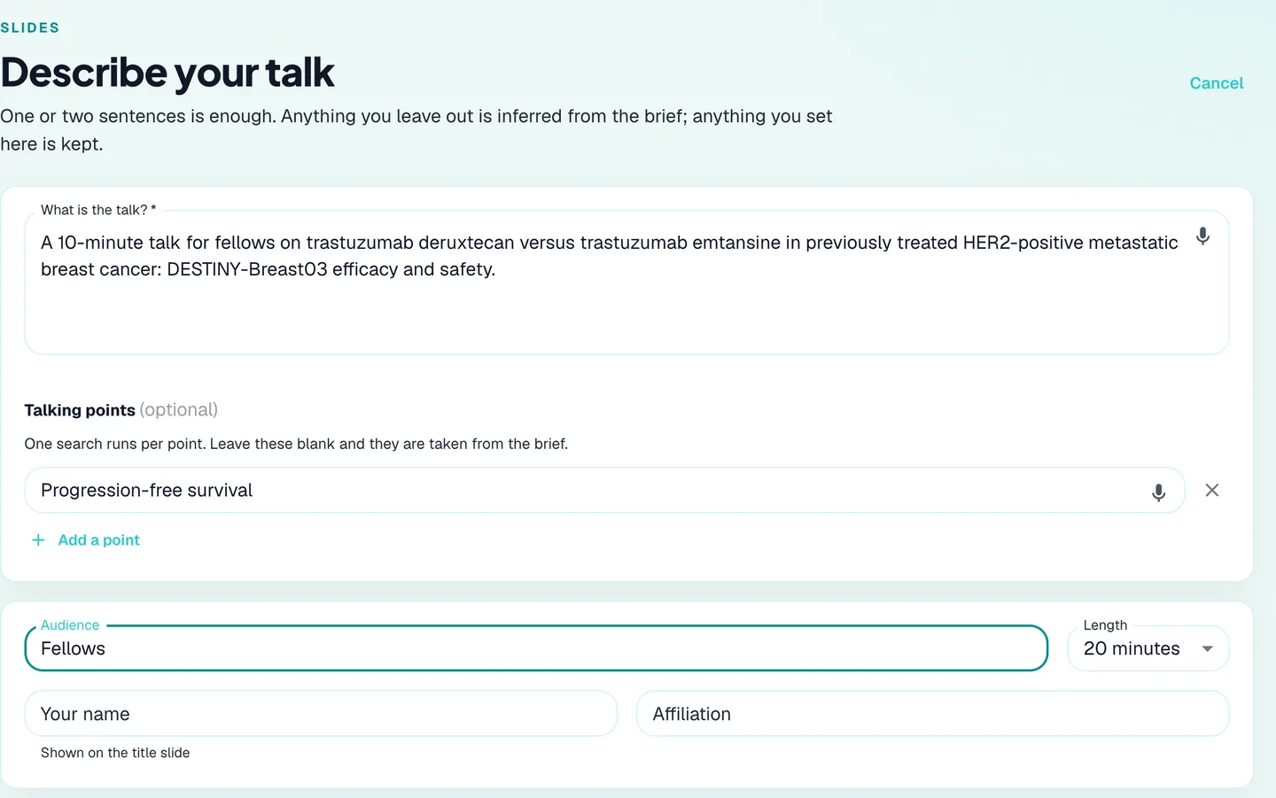Click the microphone icon in the talk description box

click(1202, 236)
